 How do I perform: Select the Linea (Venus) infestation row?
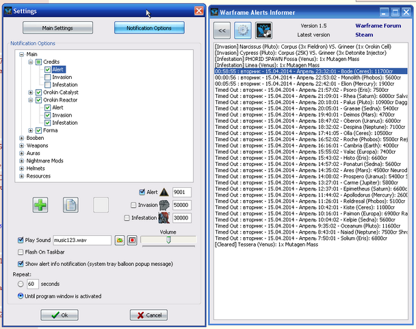point(311,65)
